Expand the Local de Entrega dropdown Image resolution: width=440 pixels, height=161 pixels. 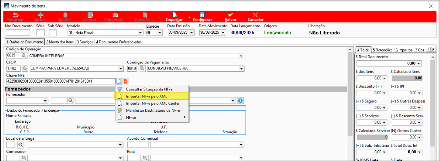[121, 145]
